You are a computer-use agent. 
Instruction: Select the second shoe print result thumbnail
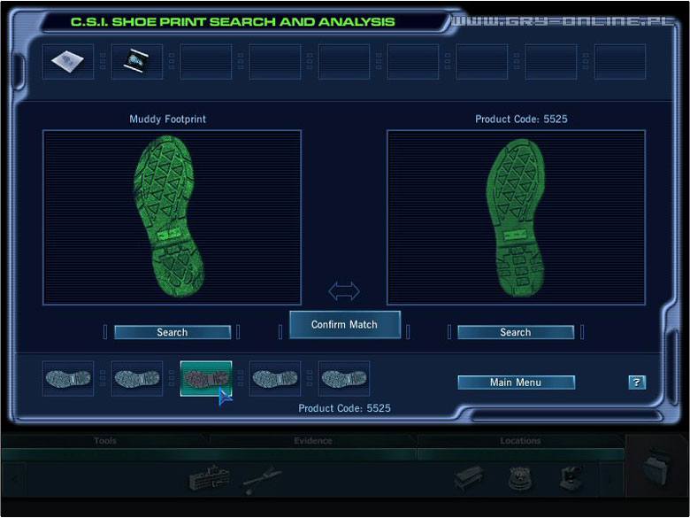tap(137, 378)
